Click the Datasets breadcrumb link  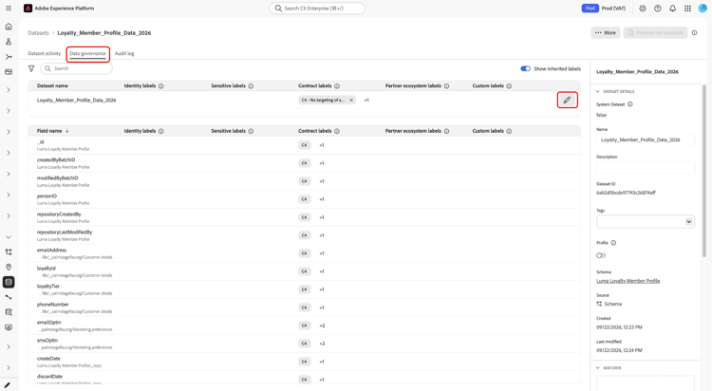(x=38, y=32)
